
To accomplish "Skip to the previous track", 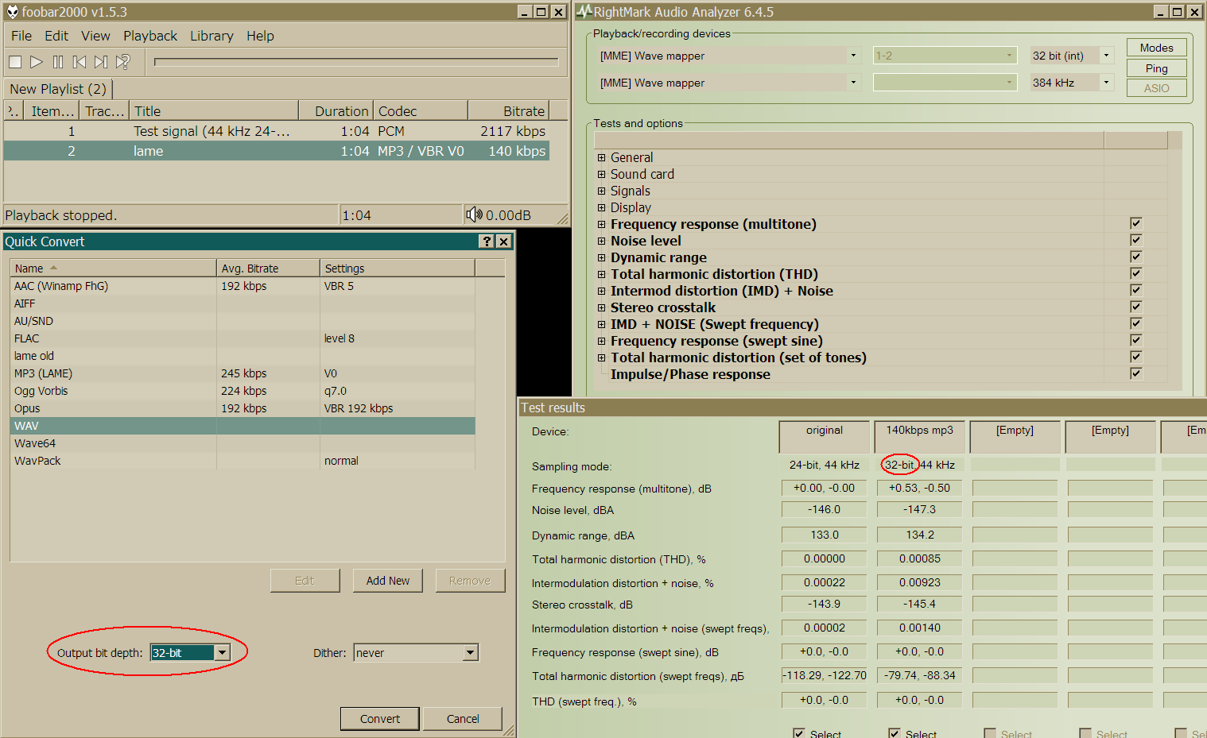I will point(80,62).
